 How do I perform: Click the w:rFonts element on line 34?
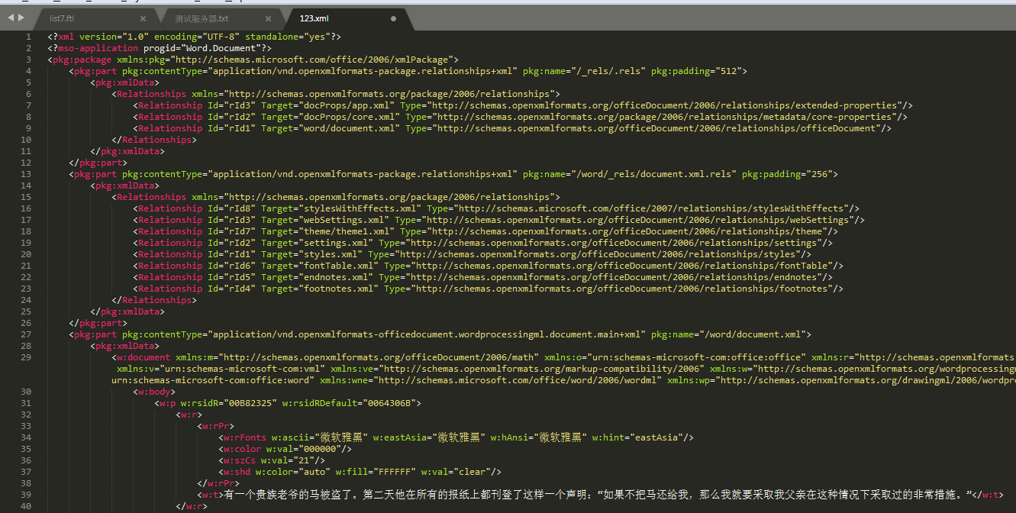(247, 437)
